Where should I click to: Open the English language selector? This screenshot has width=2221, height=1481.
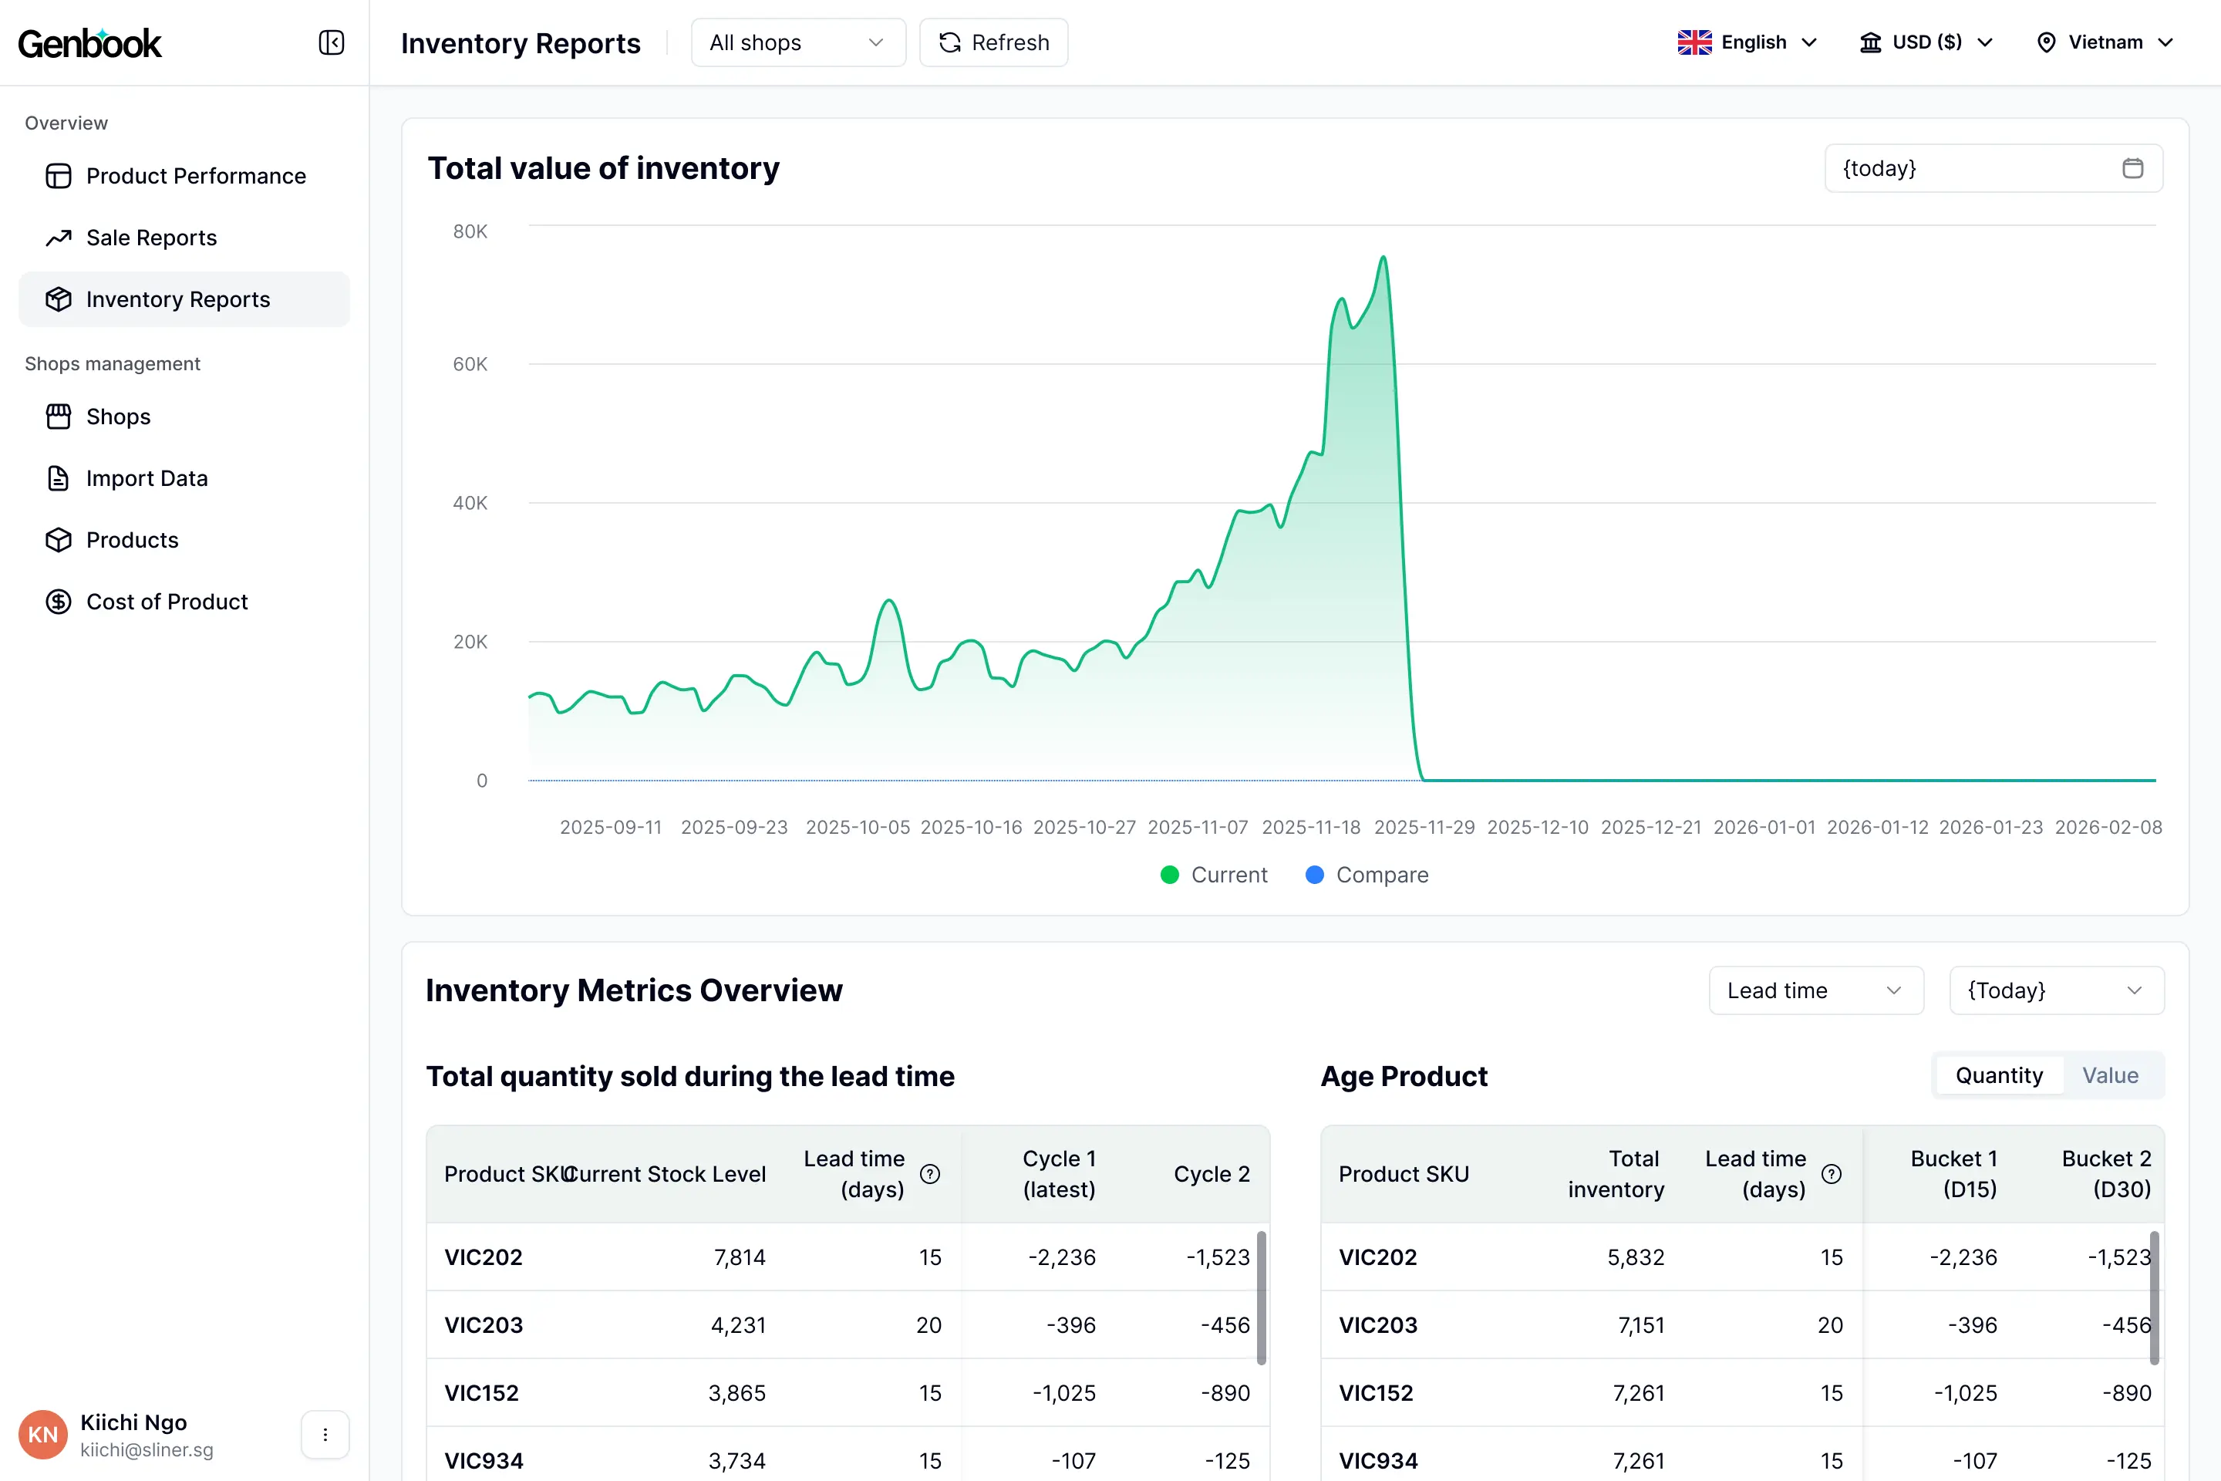(1747, 42)
